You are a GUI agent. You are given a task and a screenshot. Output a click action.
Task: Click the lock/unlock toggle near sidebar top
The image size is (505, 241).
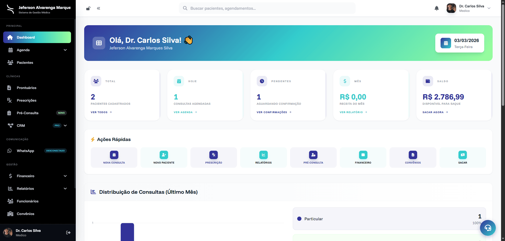tap(88, 8)
